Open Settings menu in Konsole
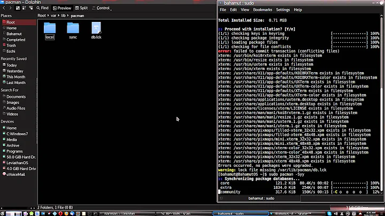The height and width of the screenshot is (216, 385). click(283, 10)
